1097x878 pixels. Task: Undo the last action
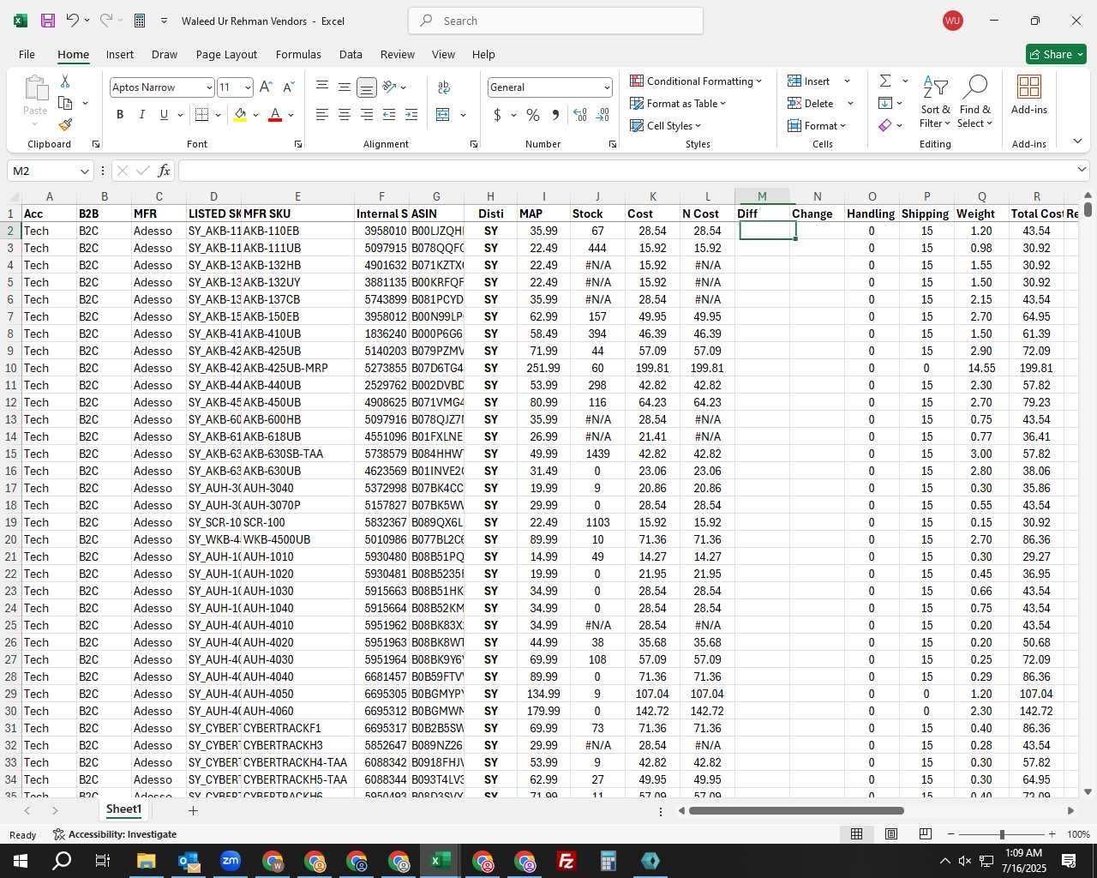tap(73, 21)
